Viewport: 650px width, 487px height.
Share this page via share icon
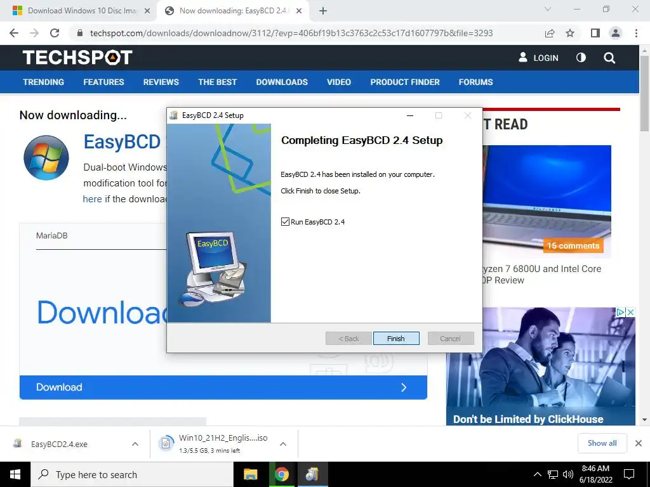pyautogui.click(x=550, y=33)
